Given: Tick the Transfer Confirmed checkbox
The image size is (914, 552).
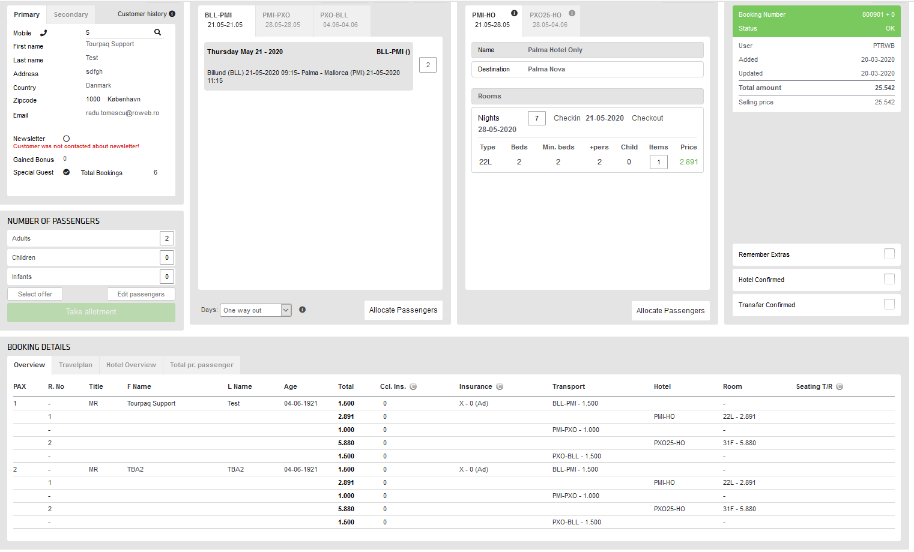Looking at the screenshot, I should [x=889, y=304].
